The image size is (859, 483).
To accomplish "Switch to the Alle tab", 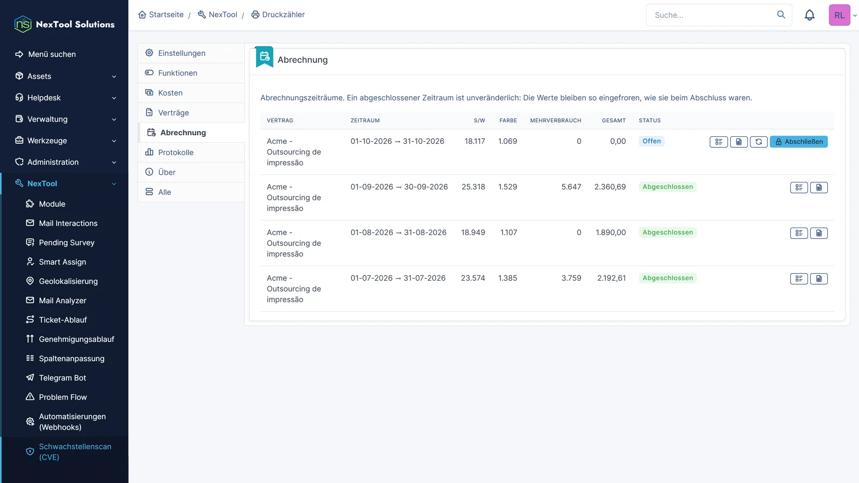I will (x=191, y=192).
